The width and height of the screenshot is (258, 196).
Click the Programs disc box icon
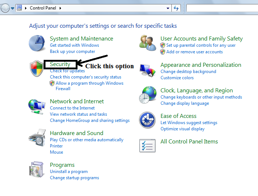37,170
